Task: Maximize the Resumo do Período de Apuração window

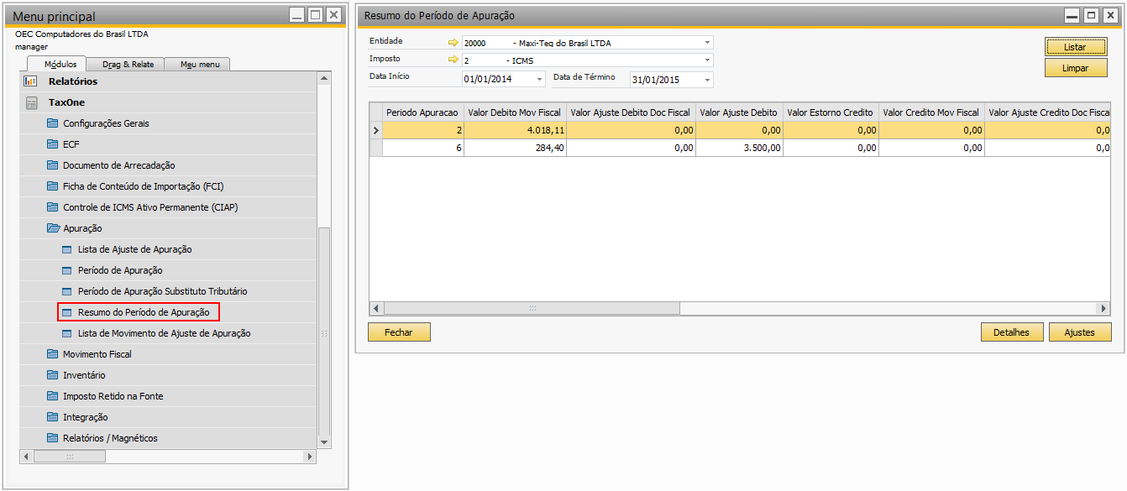Action: tap(1091, 15)
